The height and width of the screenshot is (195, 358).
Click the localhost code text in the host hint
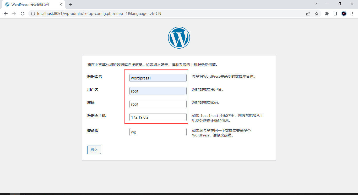click(209, 116)
